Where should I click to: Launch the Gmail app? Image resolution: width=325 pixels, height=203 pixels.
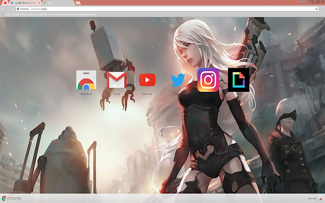coord(117,80)
